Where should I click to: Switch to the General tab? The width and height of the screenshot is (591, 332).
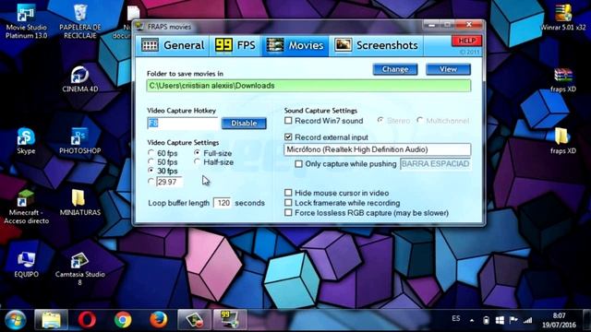173,45
